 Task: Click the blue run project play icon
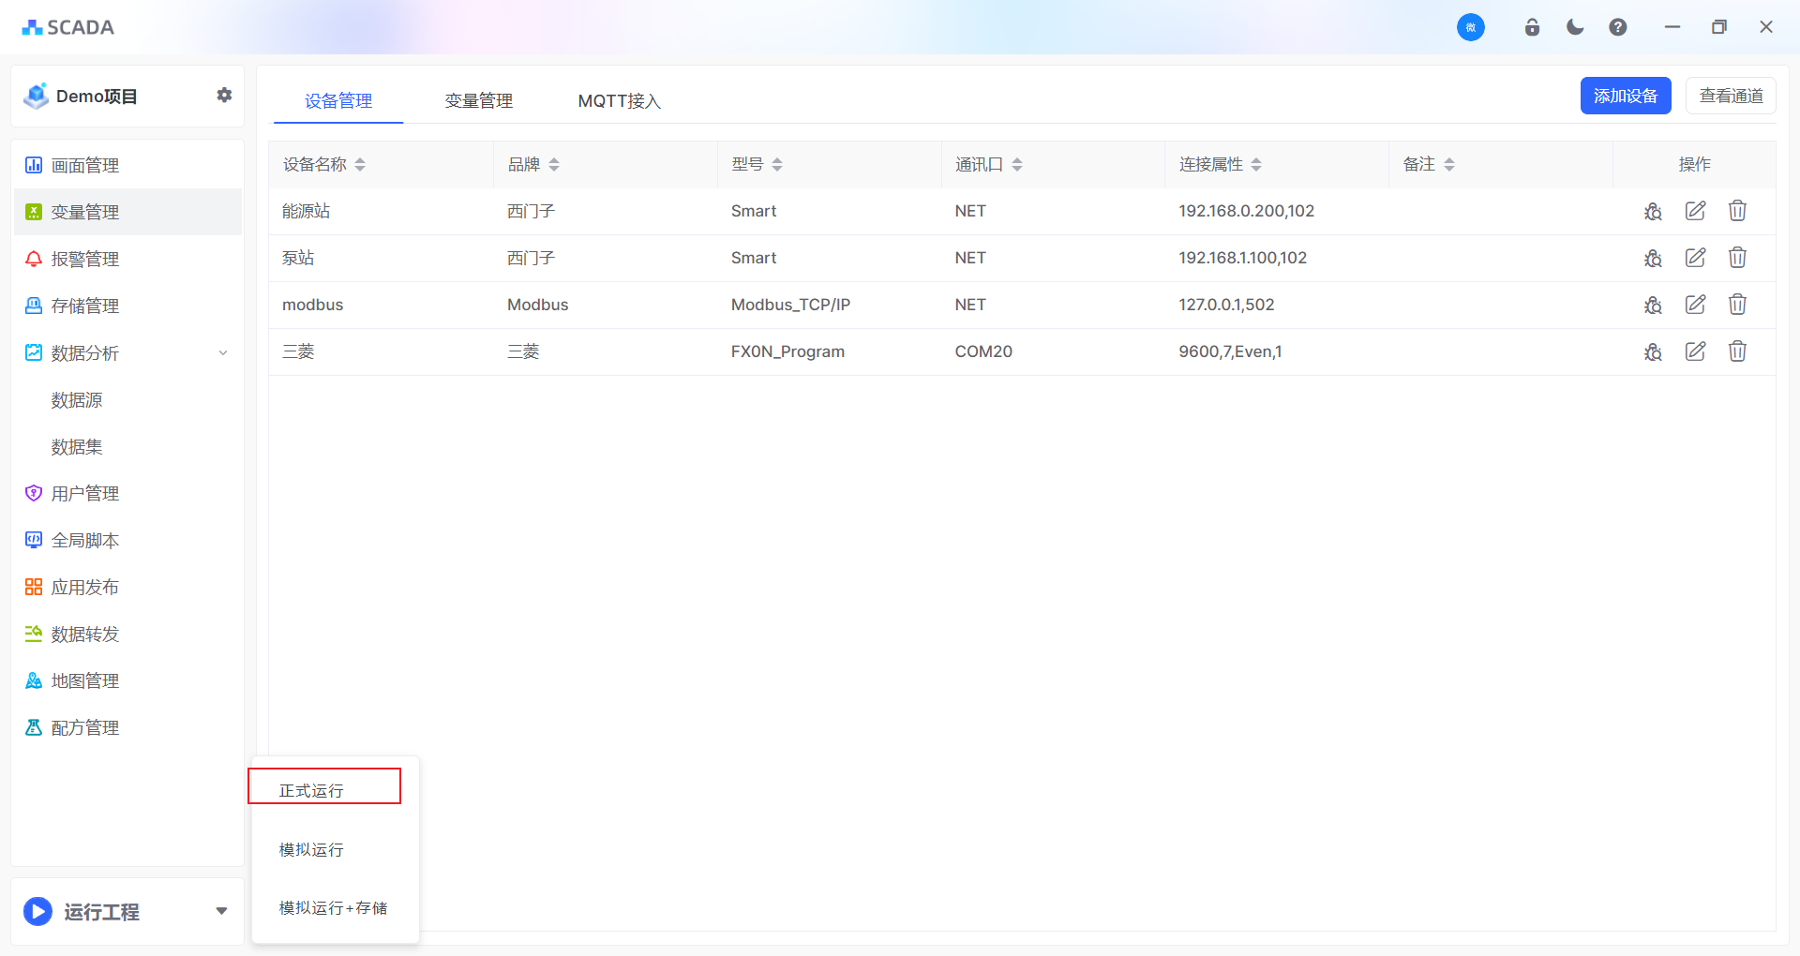pos(37,911)
